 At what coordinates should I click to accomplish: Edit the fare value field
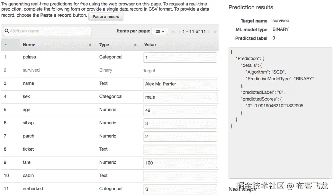click(180, 163)
